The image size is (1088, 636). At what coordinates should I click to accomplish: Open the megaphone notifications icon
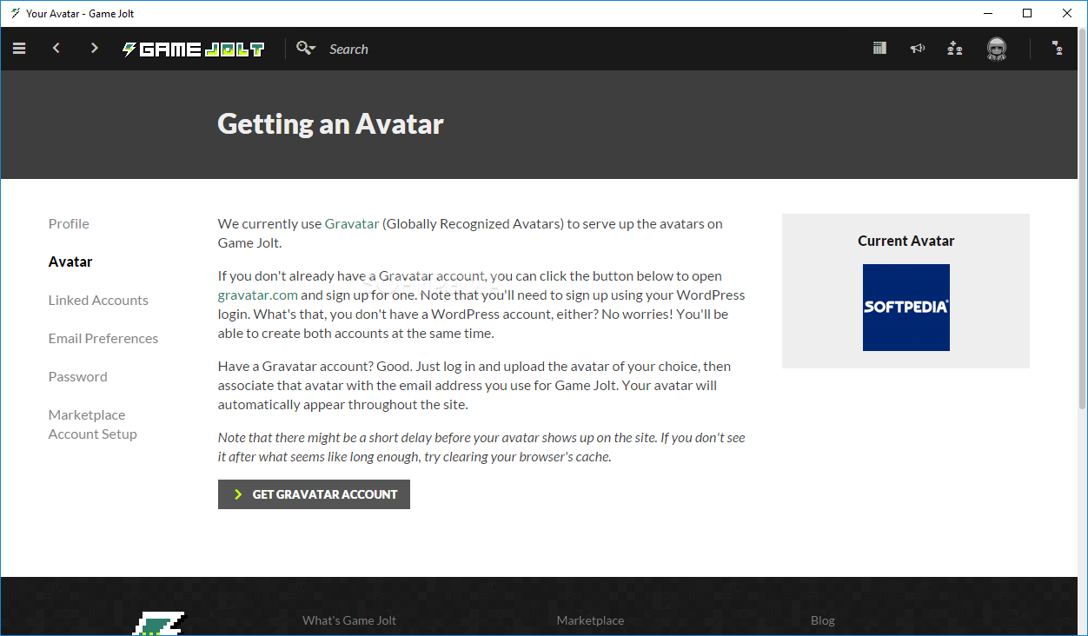918,49
